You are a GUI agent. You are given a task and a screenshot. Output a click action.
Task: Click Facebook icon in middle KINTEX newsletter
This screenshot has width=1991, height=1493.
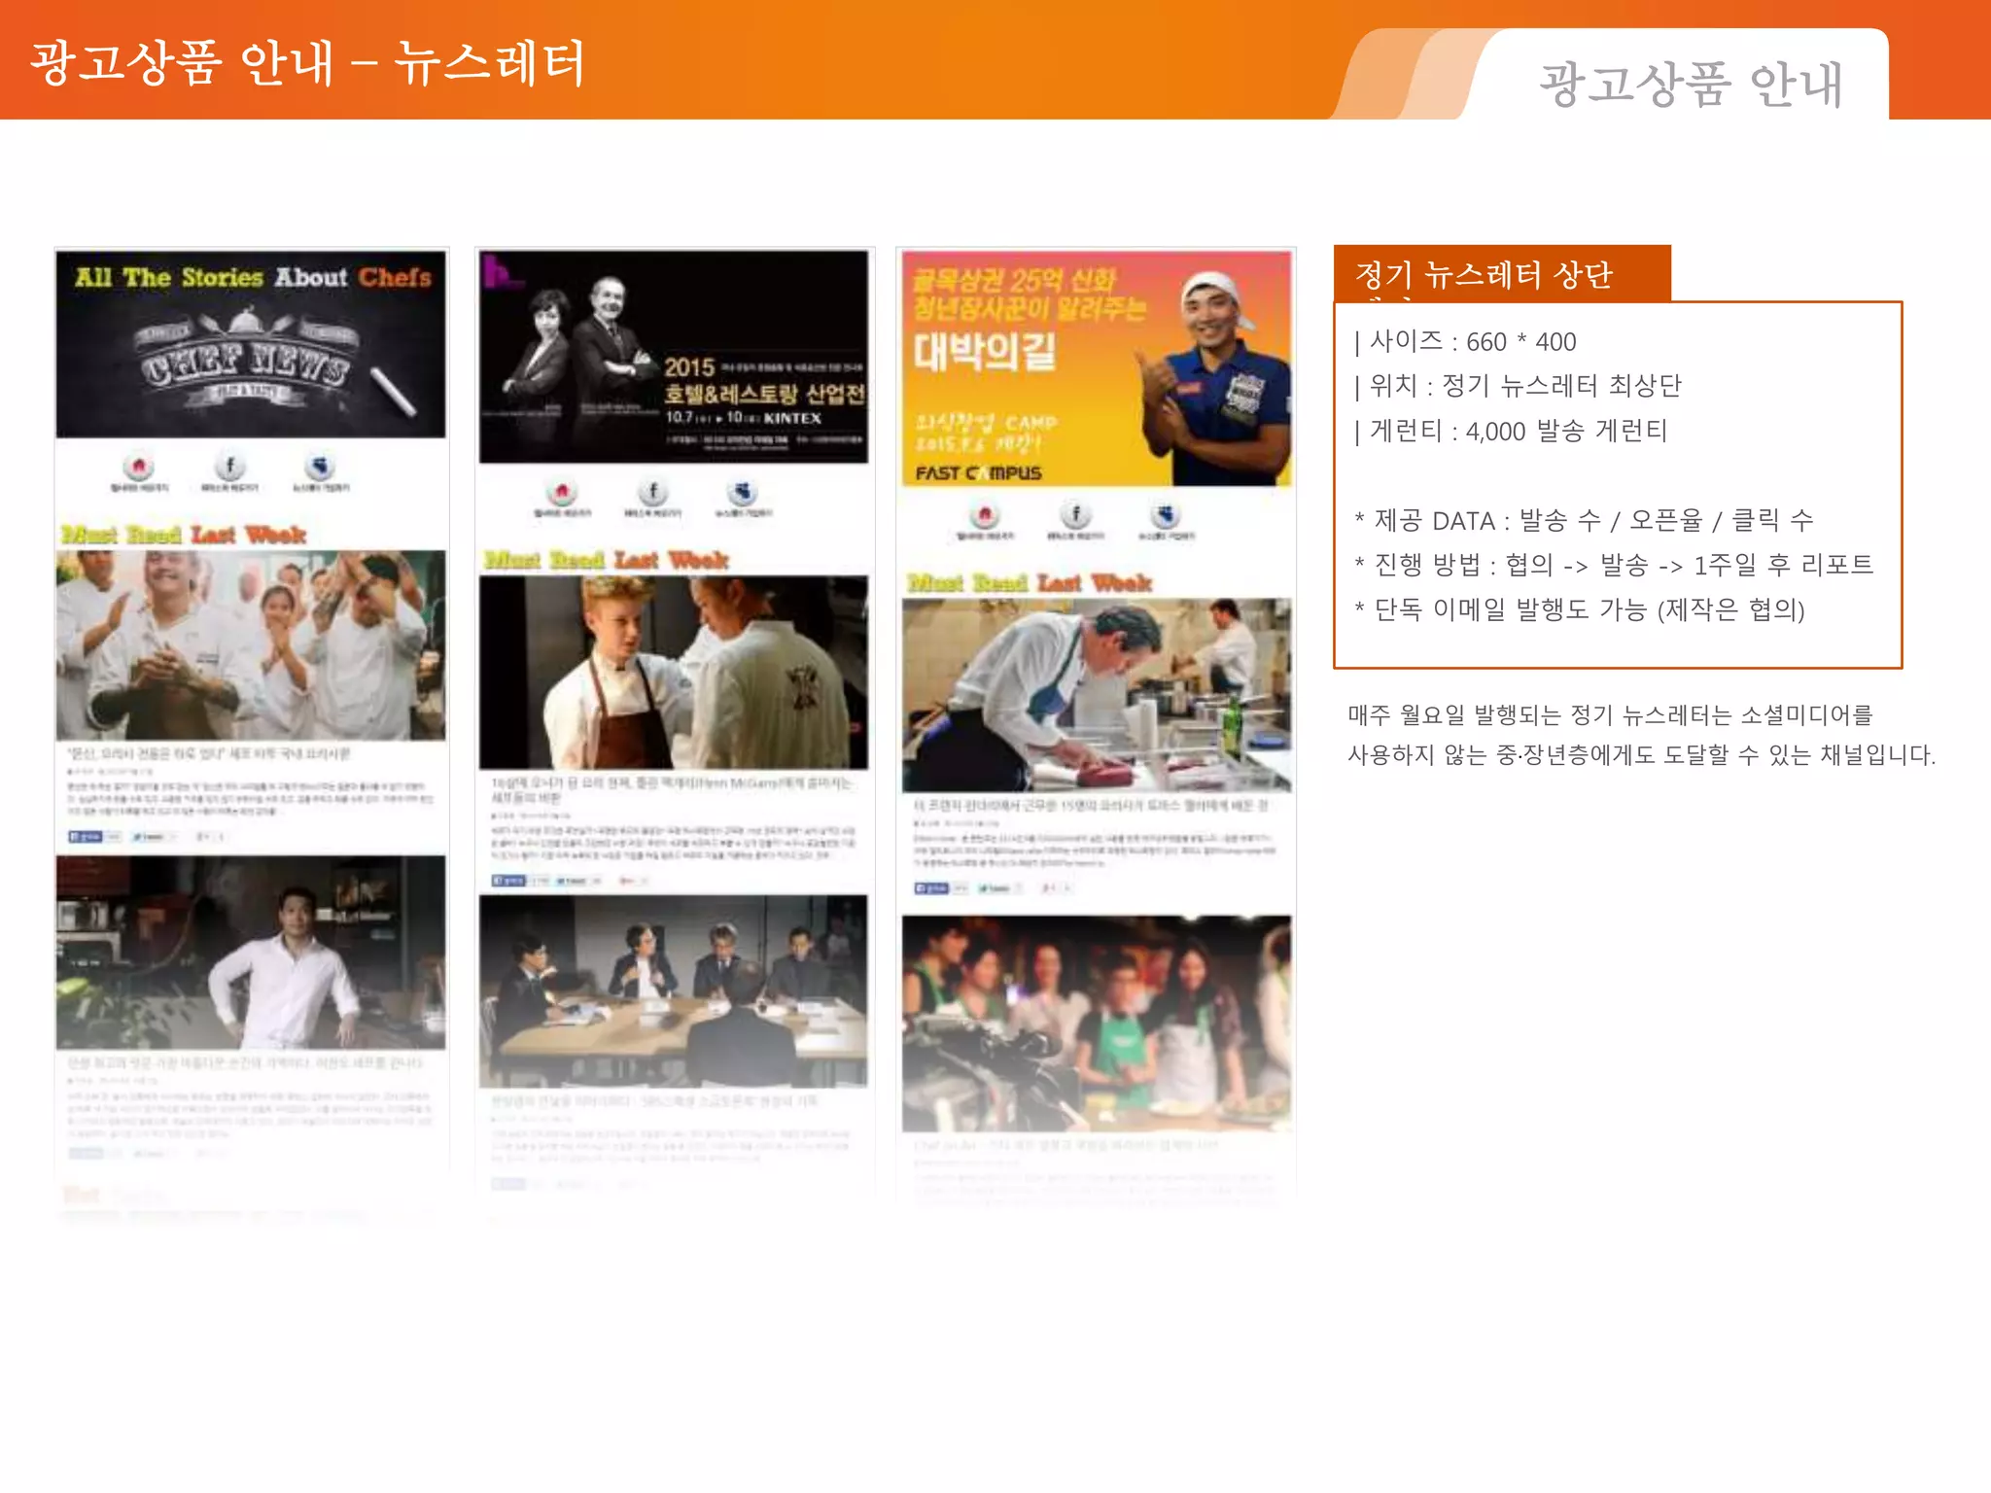[652, 491]
